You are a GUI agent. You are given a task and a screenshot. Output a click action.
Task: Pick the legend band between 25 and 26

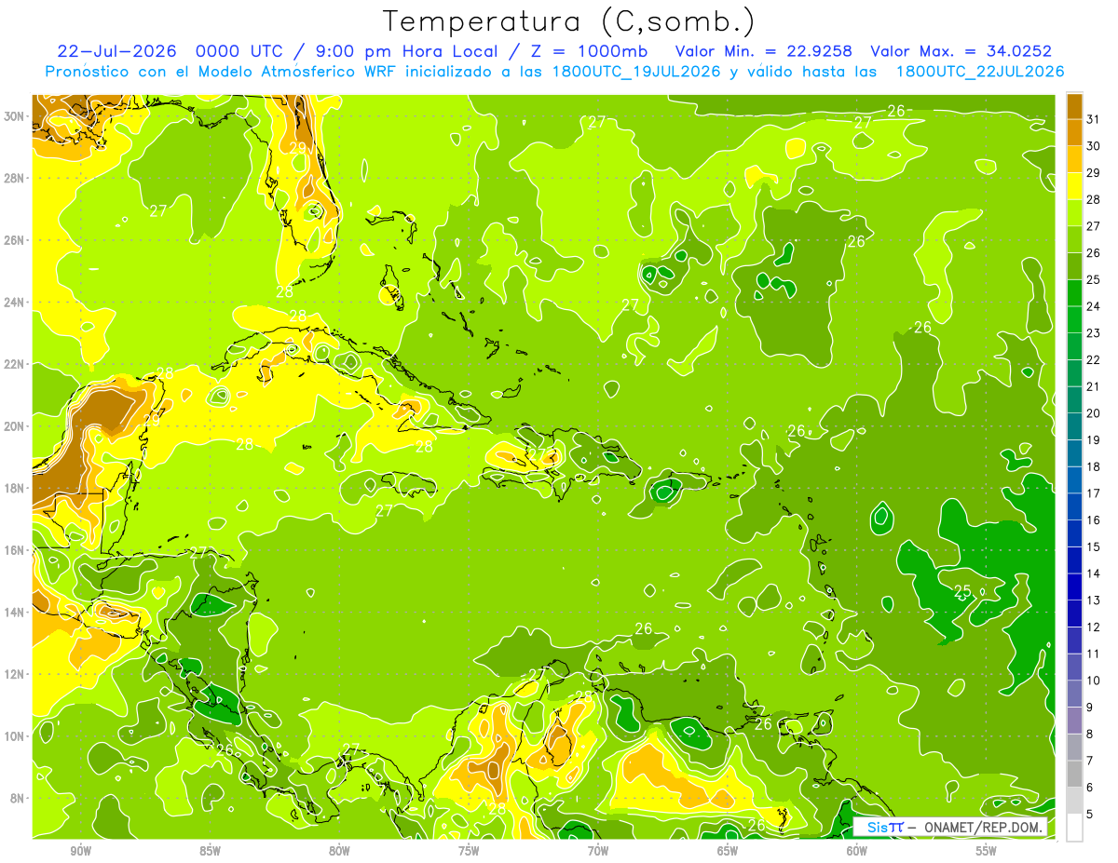(x=1074, y=266)
